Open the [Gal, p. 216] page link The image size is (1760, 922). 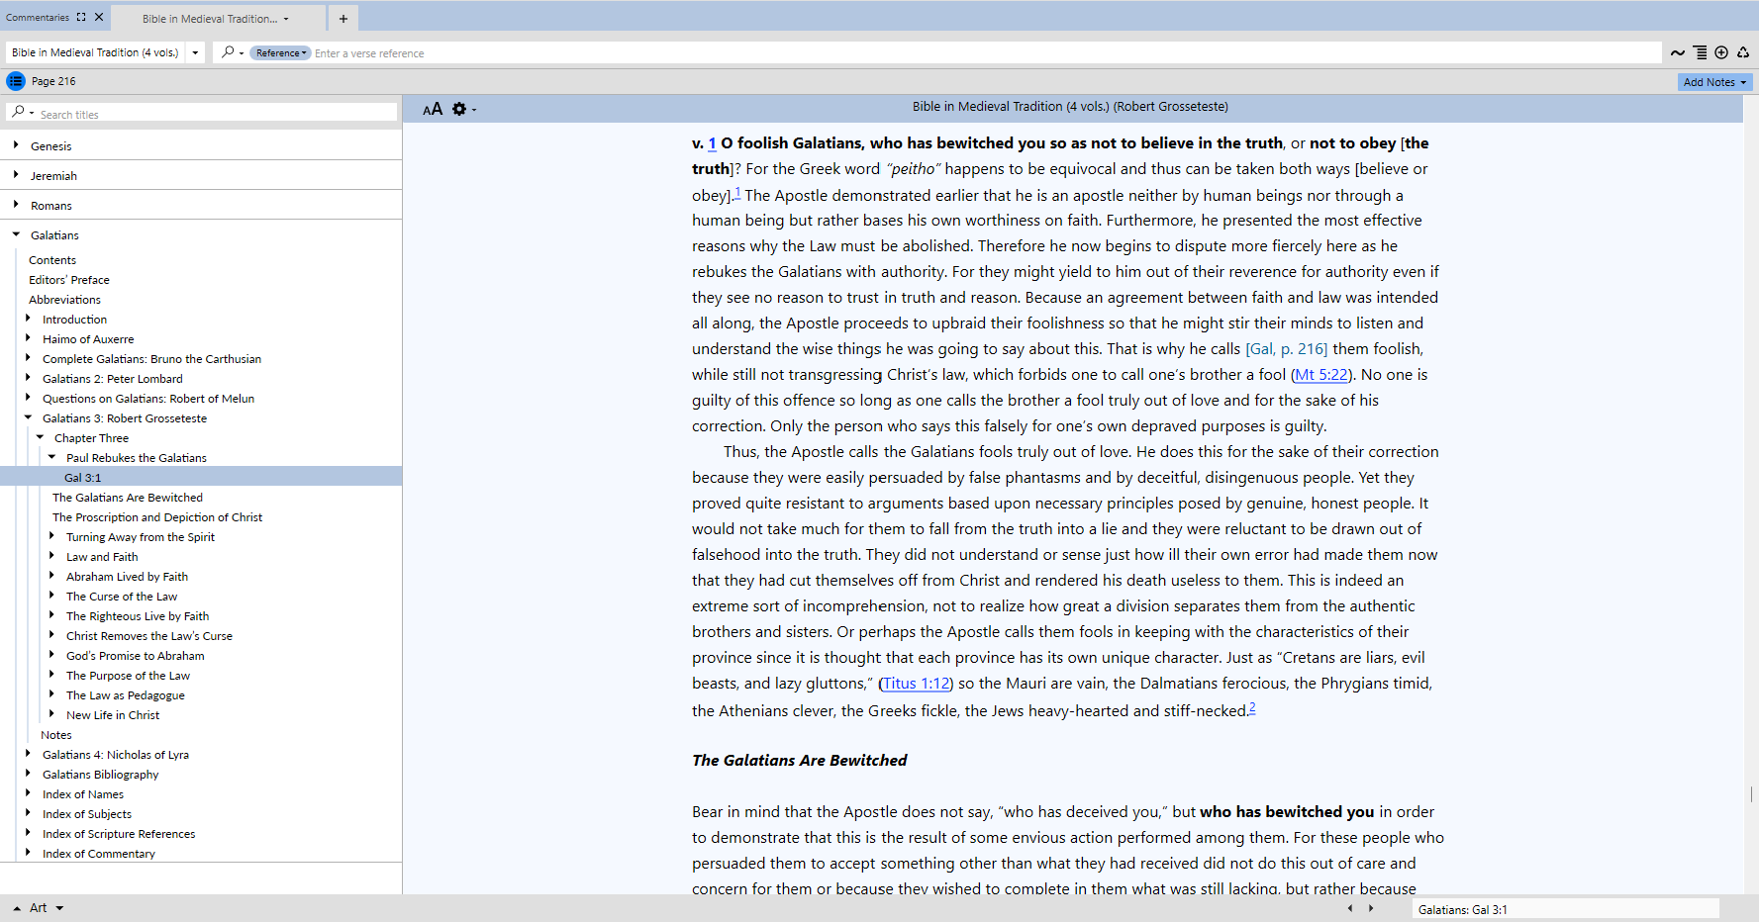(1286, 349)
